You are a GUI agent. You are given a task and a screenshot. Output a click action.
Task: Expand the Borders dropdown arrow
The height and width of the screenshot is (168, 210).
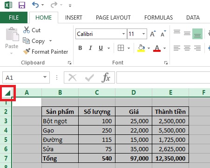pos(129,48)
